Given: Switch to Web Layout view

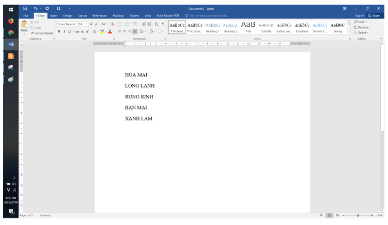Looking at the screenshot, I should 337,215.
